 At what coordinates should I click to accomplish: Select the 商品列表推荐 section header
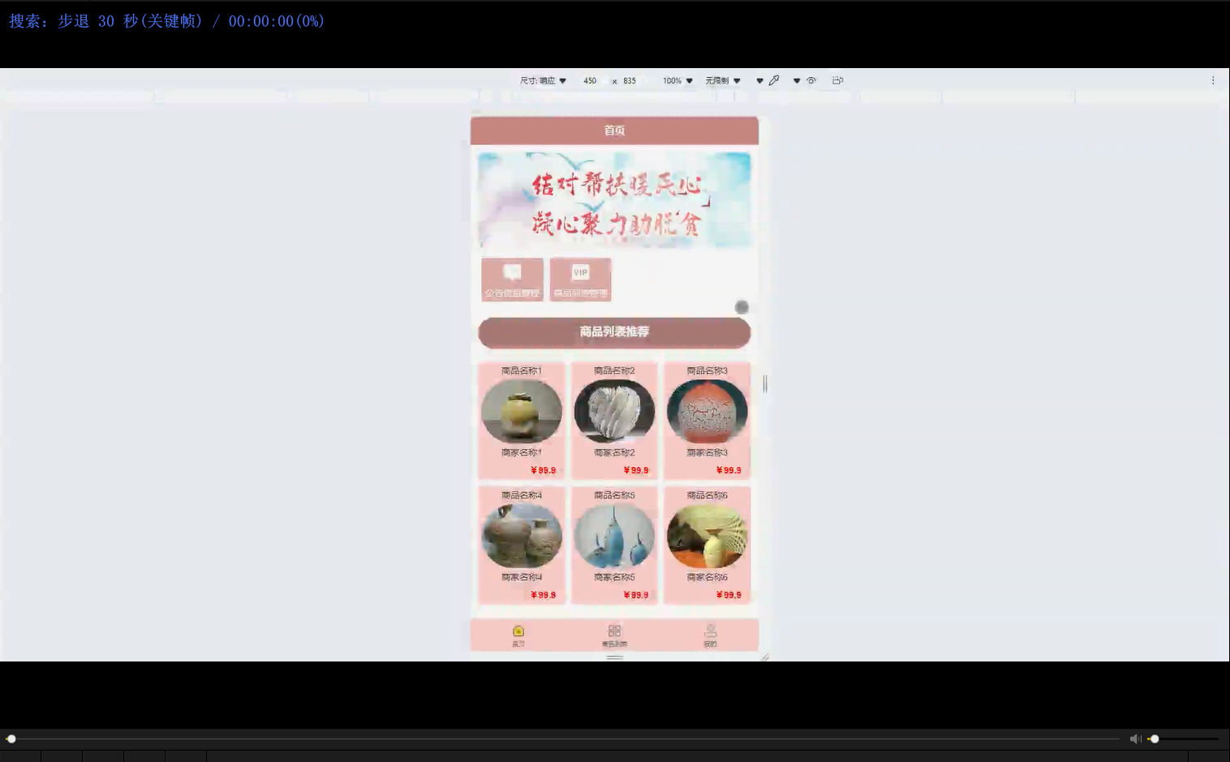[614, 332]
